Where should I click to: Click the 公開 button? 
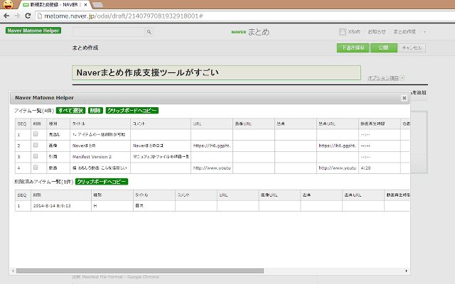pos(384,48)
